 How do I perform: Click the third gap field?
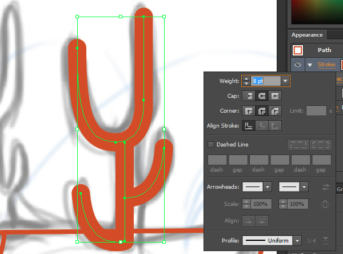pos(321,160)
